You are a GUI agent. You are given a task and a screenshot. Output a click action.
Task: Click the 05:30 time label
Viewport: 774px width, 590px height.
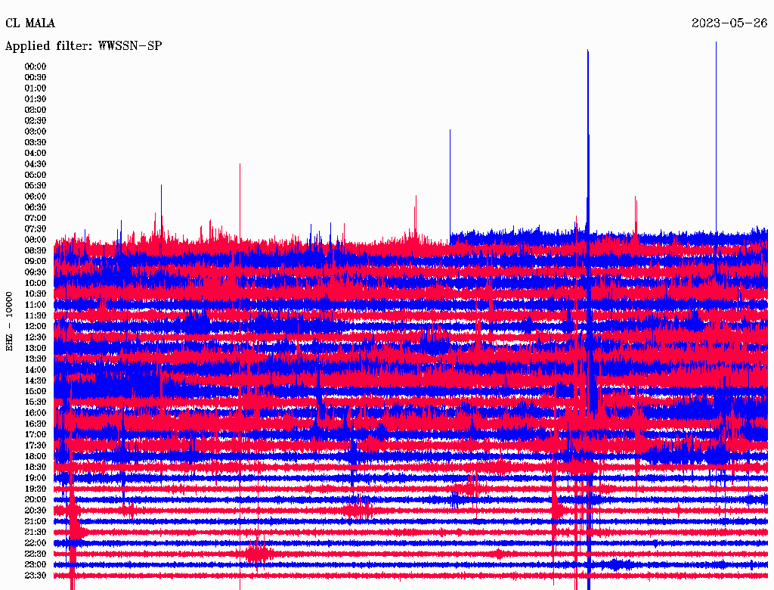coord(36,185)
